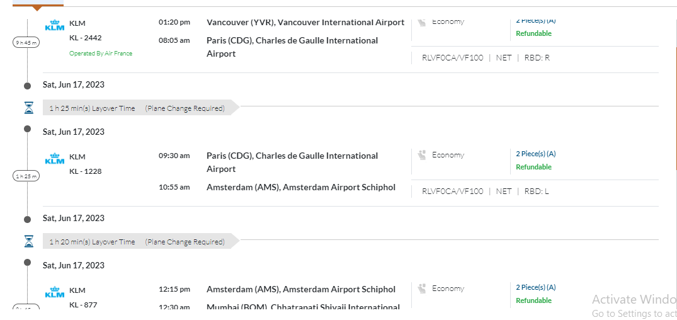Click the hourglass icon for 1 h 25 min layover

point(28,108)
